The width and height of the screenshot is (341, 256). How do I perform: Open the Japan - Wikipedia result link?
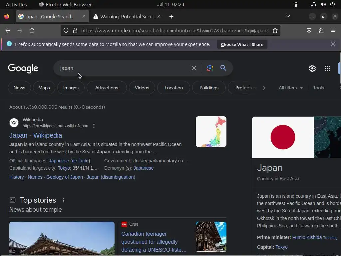tap(36, 135)
